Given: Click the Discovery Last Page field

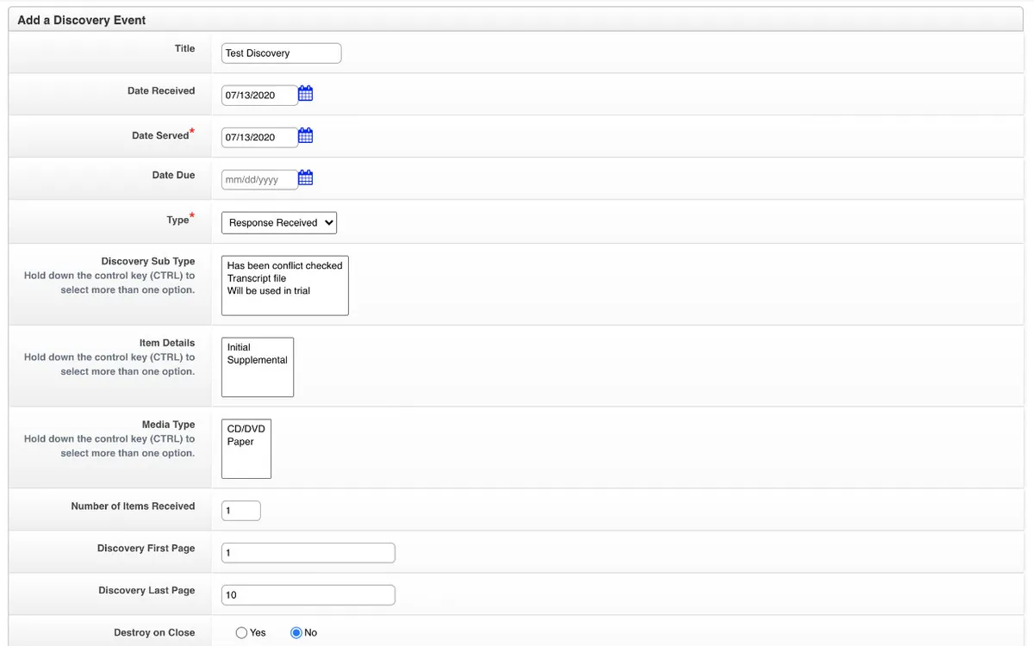Looking at the screenshot, I should (308, 595).
